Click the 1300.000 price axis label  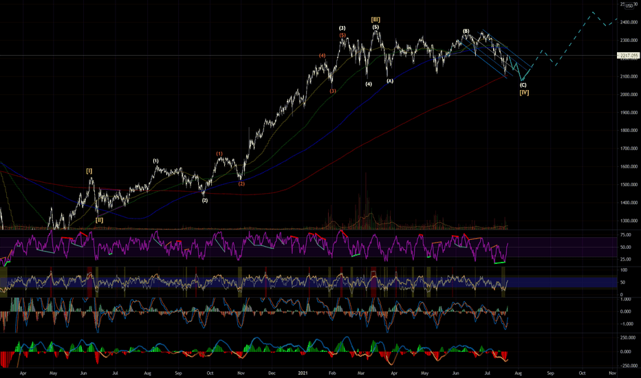coord(629,220)
